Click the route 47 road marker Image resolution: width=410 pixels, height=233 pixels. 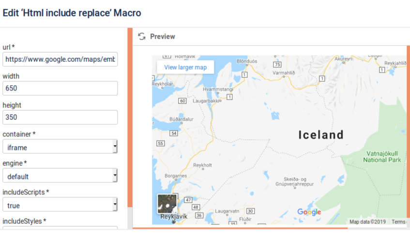click(188, 200)
